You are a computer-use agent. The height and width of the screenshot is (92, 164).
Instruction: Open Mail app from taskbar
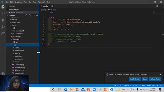click(x=83, y=89)
